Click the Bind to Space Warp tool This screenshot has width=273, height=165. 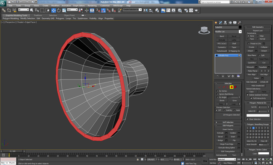(x=14, y=10)
